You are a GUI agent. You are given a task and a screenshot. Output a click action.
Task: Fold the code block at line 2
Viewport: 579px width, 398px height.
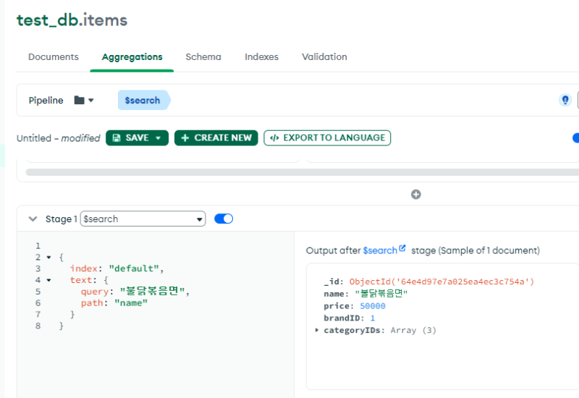[48, 257]
